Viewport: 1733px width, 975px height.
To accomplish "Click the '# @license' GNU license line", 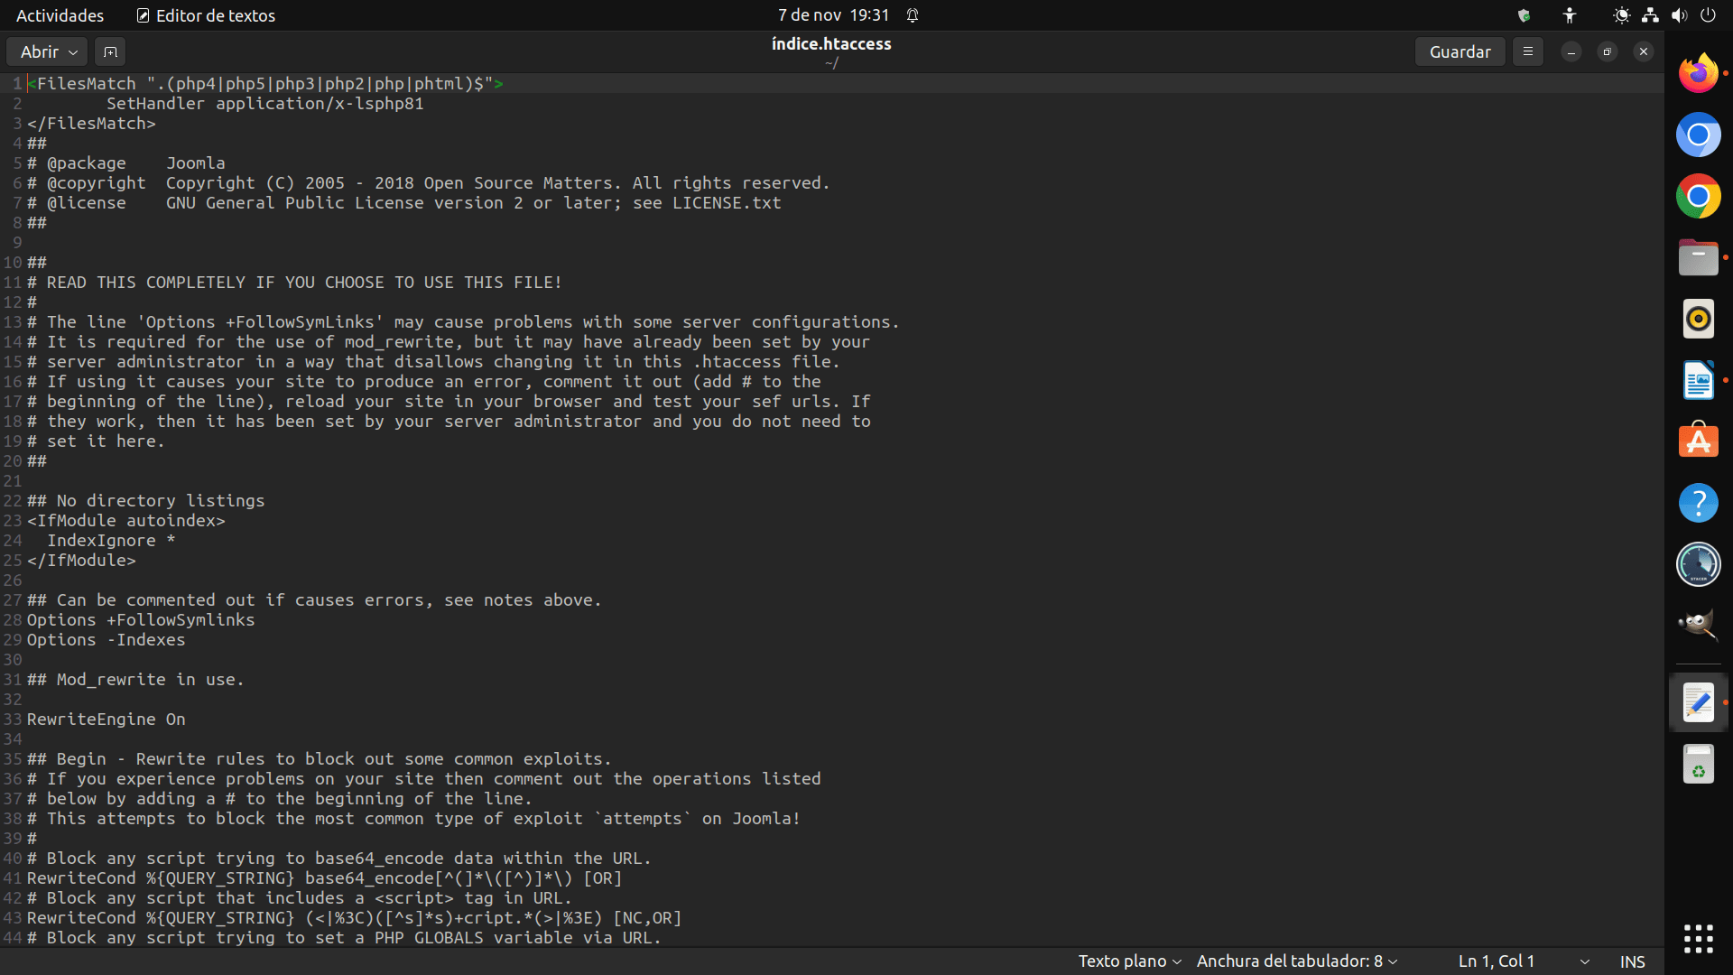I will pyautogui.click(x=403, y=203).
